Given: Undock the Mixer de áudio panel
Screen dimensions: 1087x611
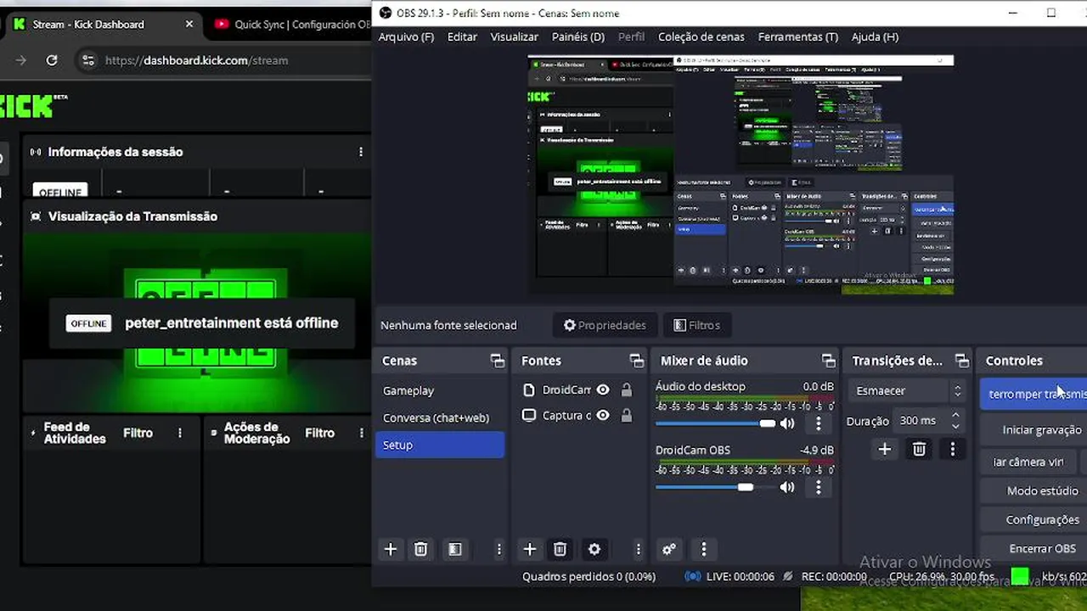Looking at the screenshot, I should [x=828, y=361].
